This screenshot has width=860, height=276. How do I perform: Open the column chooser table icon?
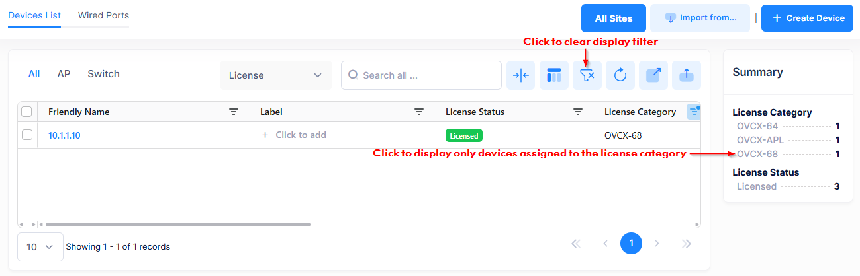click(553, 75)
